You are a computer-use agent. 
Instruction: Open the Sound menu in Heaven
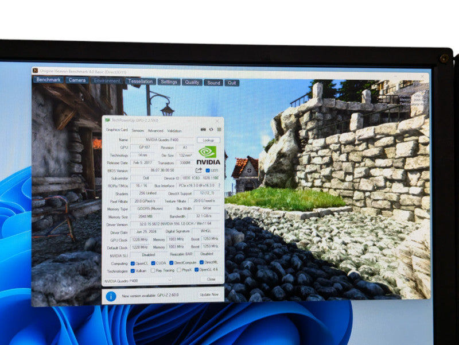tap(213, 83)
